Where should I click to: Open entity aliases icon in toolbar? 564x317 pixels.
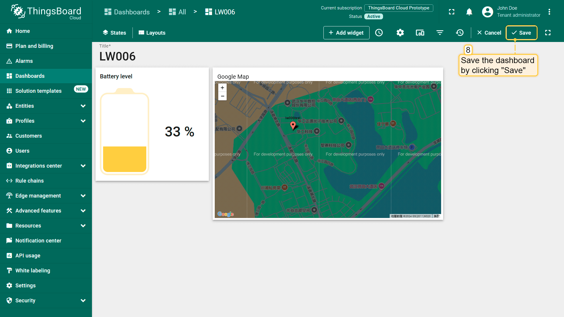tap(420, 33)
